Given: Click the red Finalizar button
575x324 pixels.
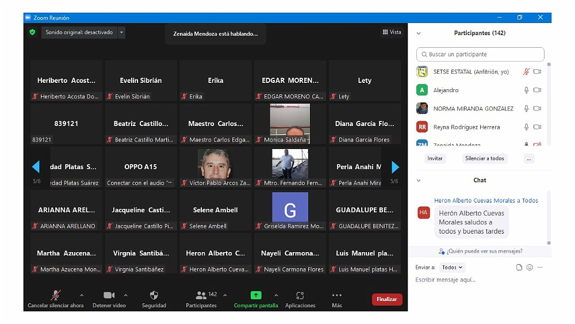Looking at the screenshot, I should tap(387, 299).
